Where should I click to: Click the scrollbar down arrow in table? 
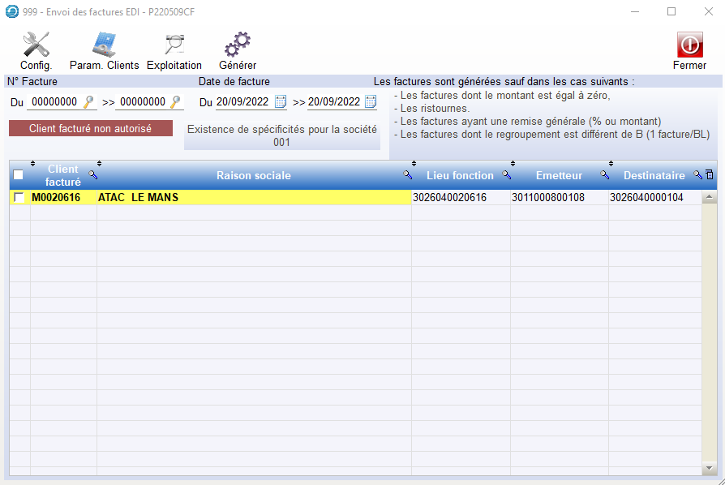[x=710, y=469]
